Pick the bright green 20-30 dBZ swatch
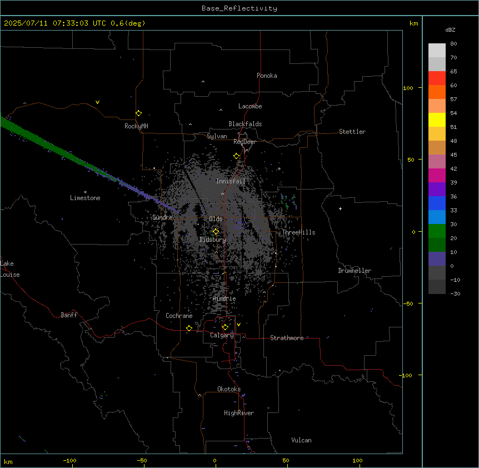479x468 pixels. (x=437, y=231)
